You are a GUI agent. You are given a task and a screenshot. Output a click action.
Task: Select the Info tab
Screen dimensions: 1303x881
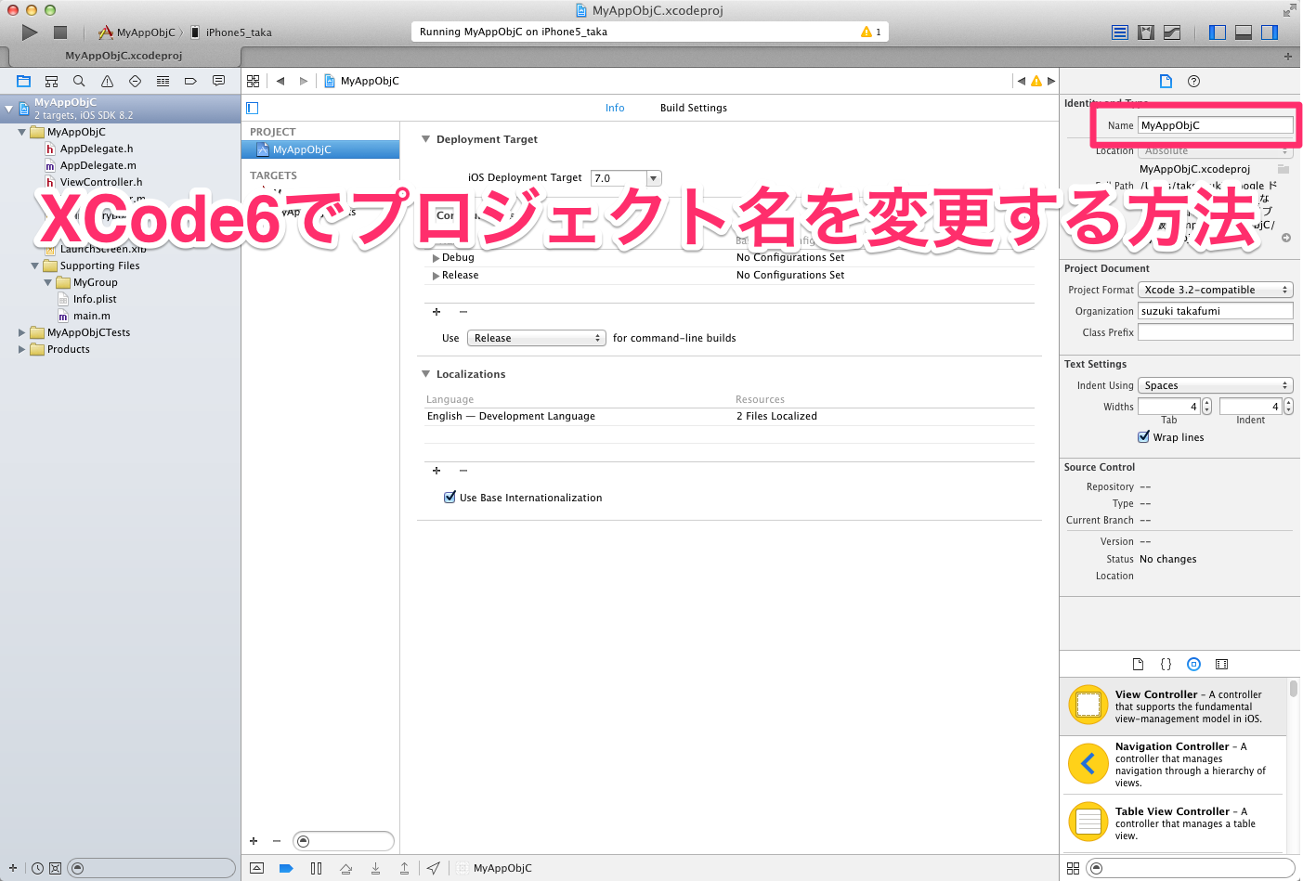point(615,108)
